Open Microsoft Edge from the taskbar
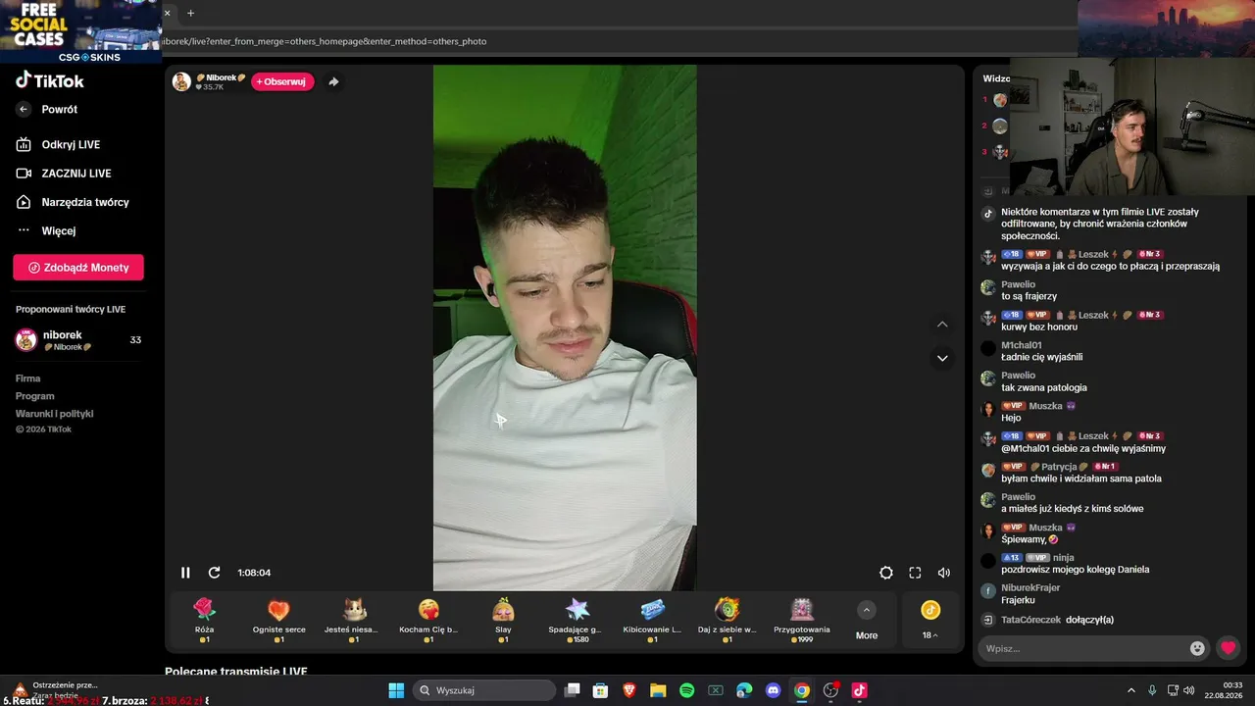The width and height of the screenshot is (1255, 706). tap(744, 690)
